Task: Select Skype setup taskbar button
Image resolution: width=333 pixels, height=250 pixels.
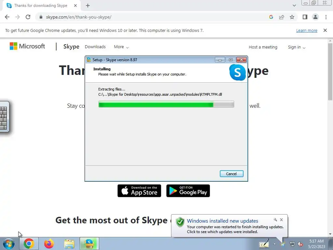Action: pos(89,243)
